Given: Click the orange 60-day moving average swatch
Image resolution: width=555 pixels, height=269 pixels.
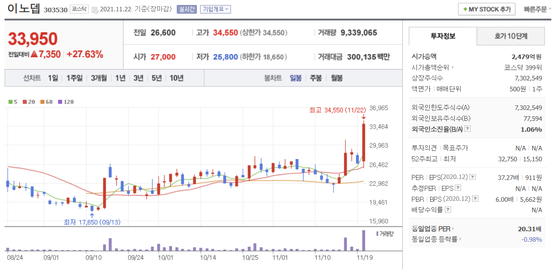Looking at the screenshot, I should pyautogui.click(x=42, y=102).
